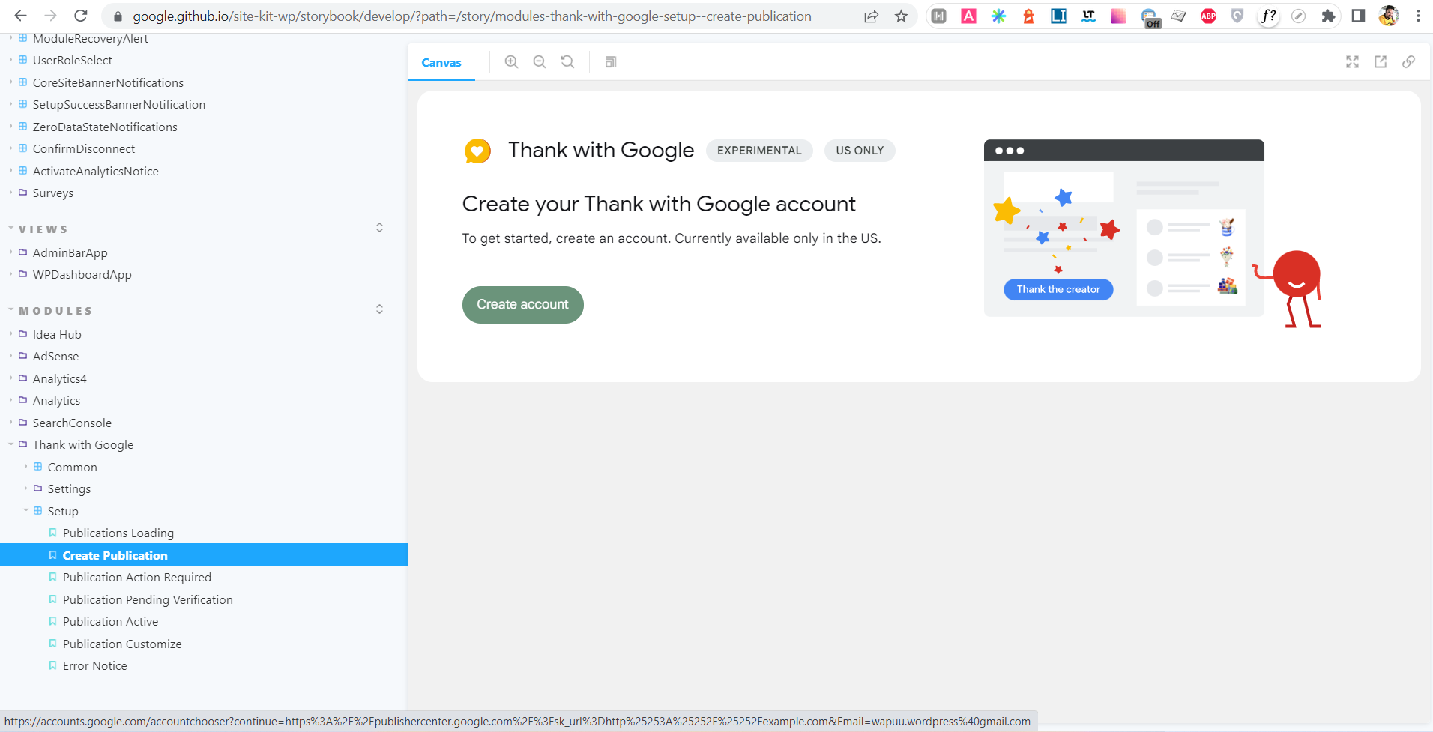The image size is (1433, 732).
Task: Click the red A extension icon
Action: coord(968,16)
